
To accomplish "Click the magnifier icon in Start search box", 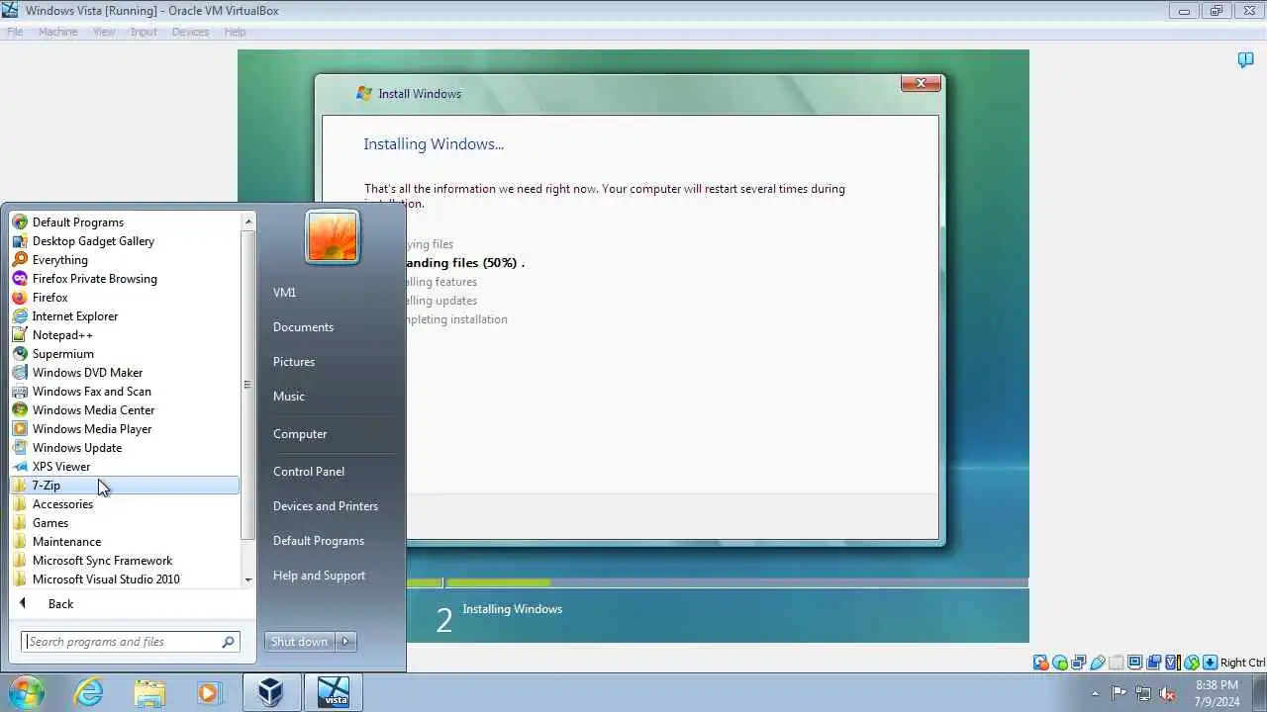I will click(228, 642).
